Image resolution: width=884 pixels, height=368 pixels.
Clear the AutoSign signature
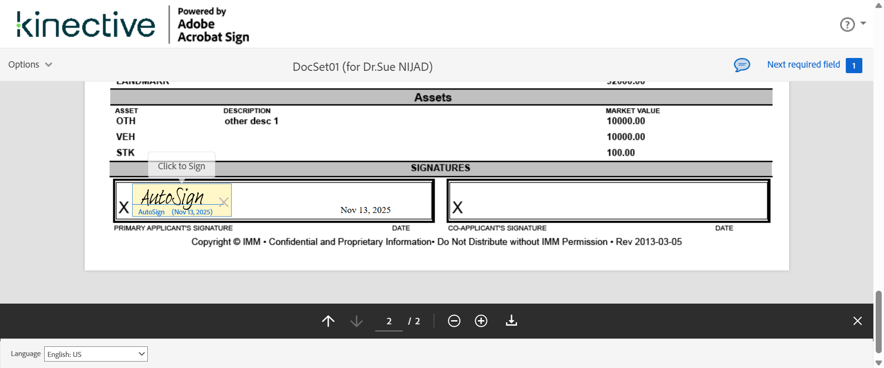[x=224, y=202]
